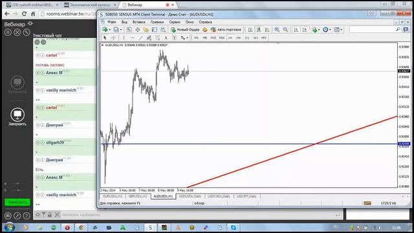The image size is (414, 233).
Task: Switch timeframe to D1
Action: [247, 38]
